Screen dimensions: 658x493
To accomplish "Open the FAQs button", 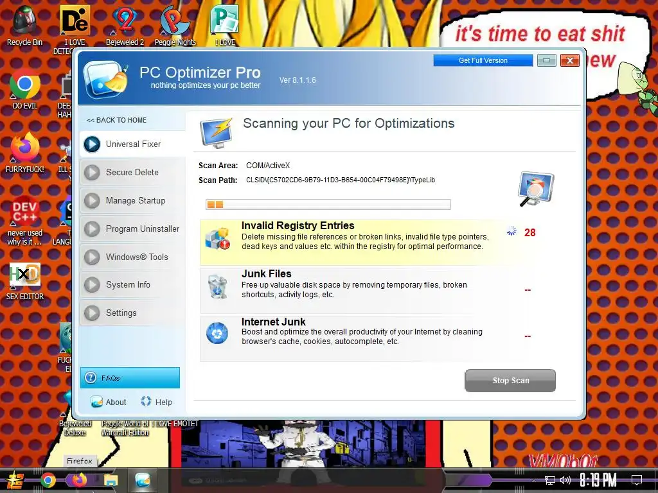I will [130, 377].
